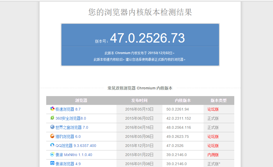Open the 极速浏览器 8.7 link
273x167 pixels.
coord(68,109)
